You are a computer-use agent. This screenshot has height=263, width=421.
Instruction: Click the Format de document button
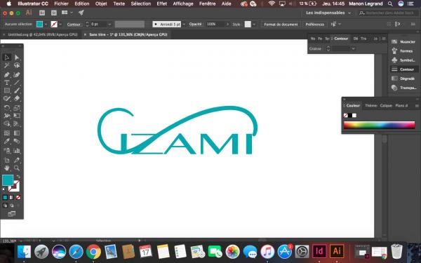[281, 24]
